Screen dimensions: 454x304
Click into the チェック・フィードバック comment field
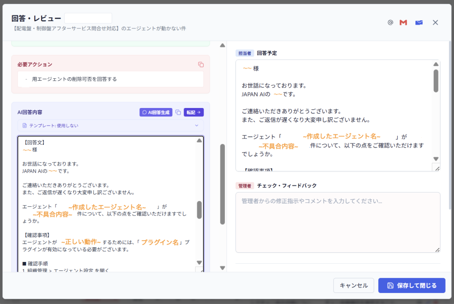pyautogui.click(x=337, y=222)
